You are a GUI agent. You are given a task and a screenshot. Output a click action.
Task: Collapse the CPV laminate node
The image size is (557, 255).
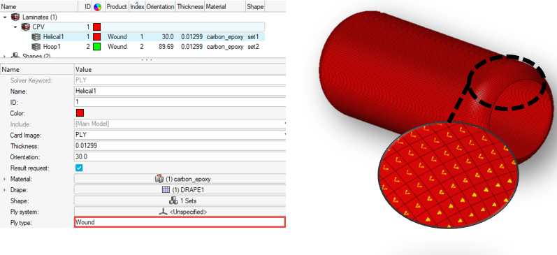coord(15,27)
